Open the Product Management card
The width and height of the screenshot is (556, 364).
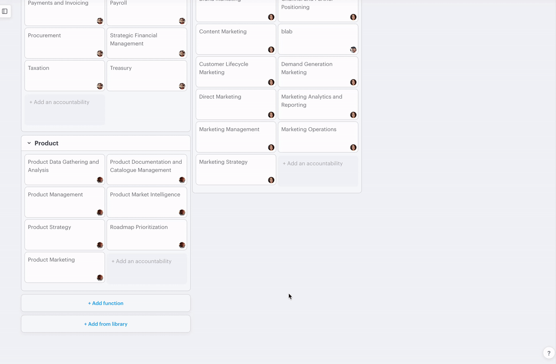[61, 202]
